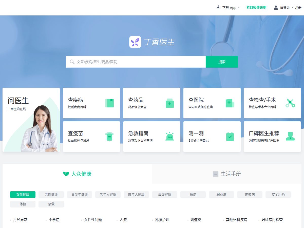Click the hospital icon on 查医院 card
304x228 pixels.
pos(230,103)
